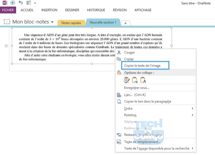Click the paragraph link page icon

pyautogui.click(x=119, y=101)
